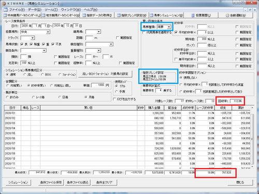The image size is (259, 194).
Task: Click the シミュレーション button
Action: coord(18,183)
